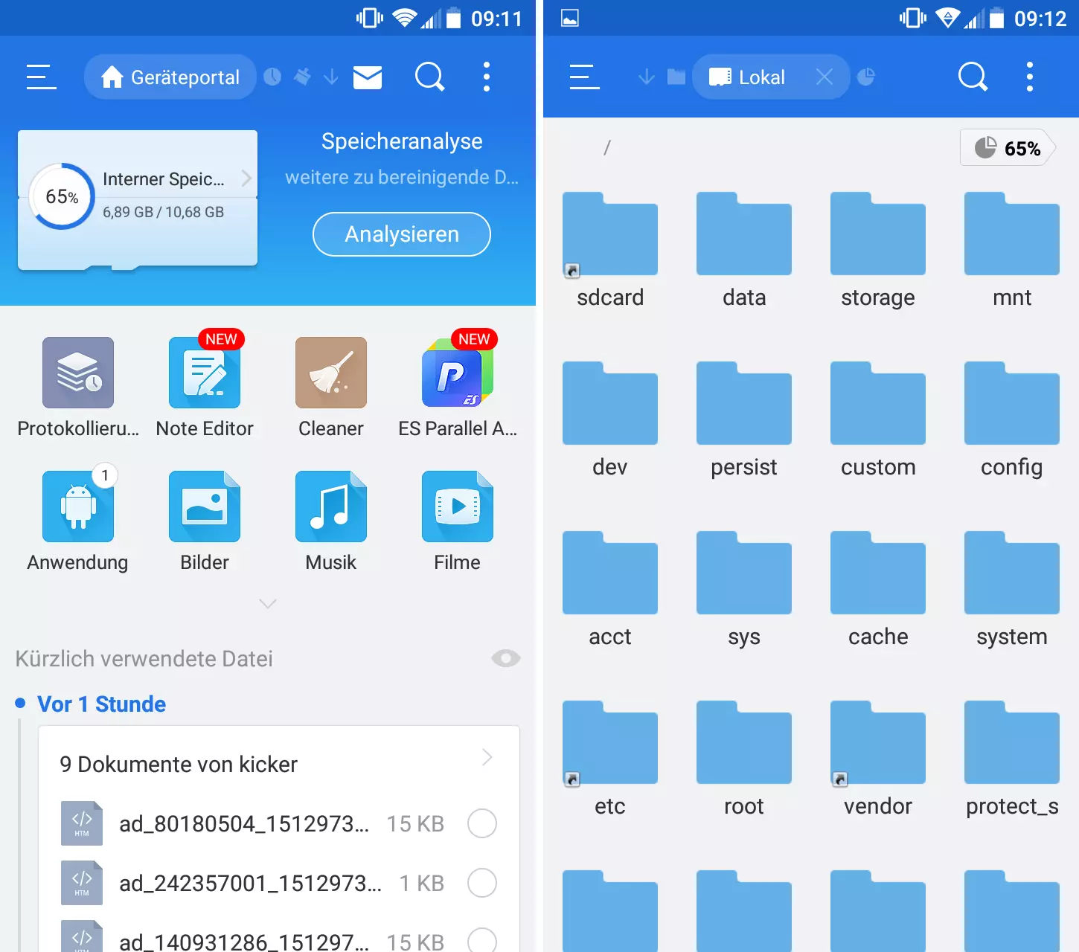This screenshot has width=1079, height=952.
Task: Open the Anwendung apps icon
Action: pyautogui.click(x=78, y=506)
